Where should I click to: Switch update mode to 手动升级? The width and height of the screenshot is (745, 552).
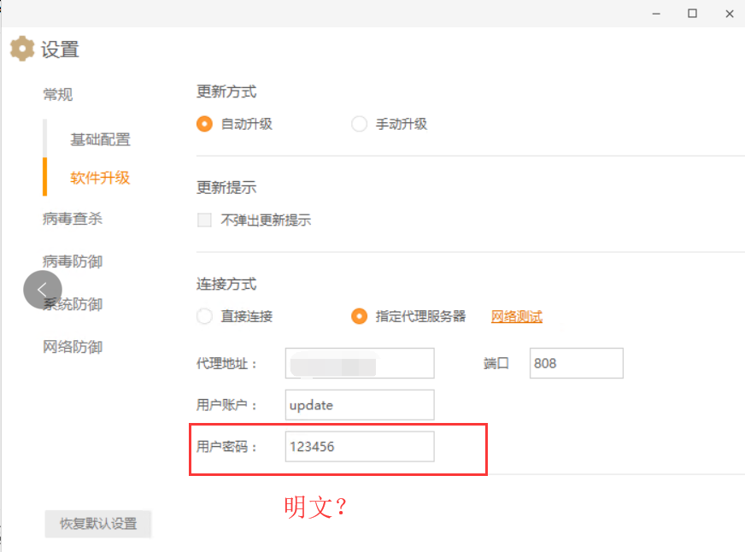point(359,123)
